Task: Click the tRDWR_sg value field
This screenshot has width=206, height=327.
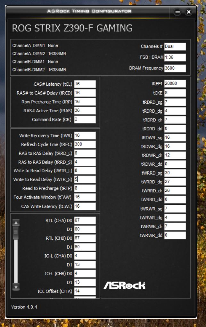Action: 175,138
